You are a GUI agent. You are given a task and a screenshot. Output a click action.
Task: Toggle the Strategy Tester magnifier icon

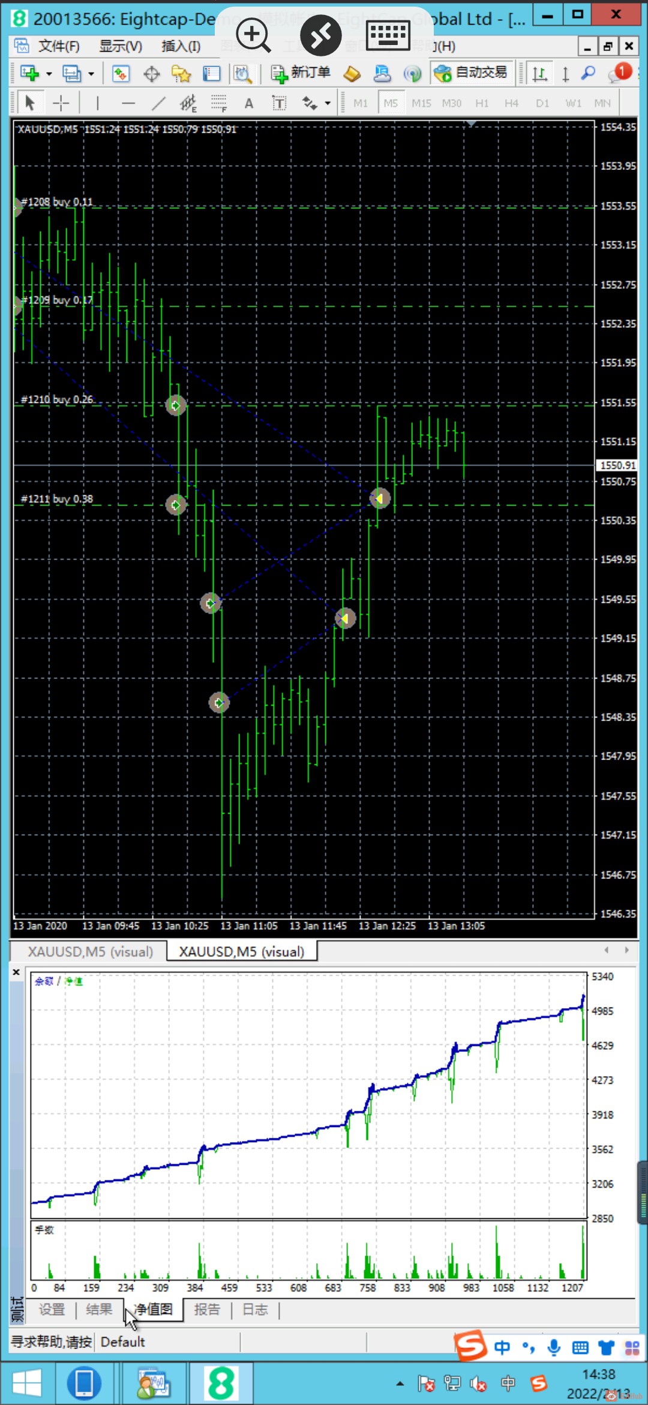pyautogui.click(x=242, y=74)
